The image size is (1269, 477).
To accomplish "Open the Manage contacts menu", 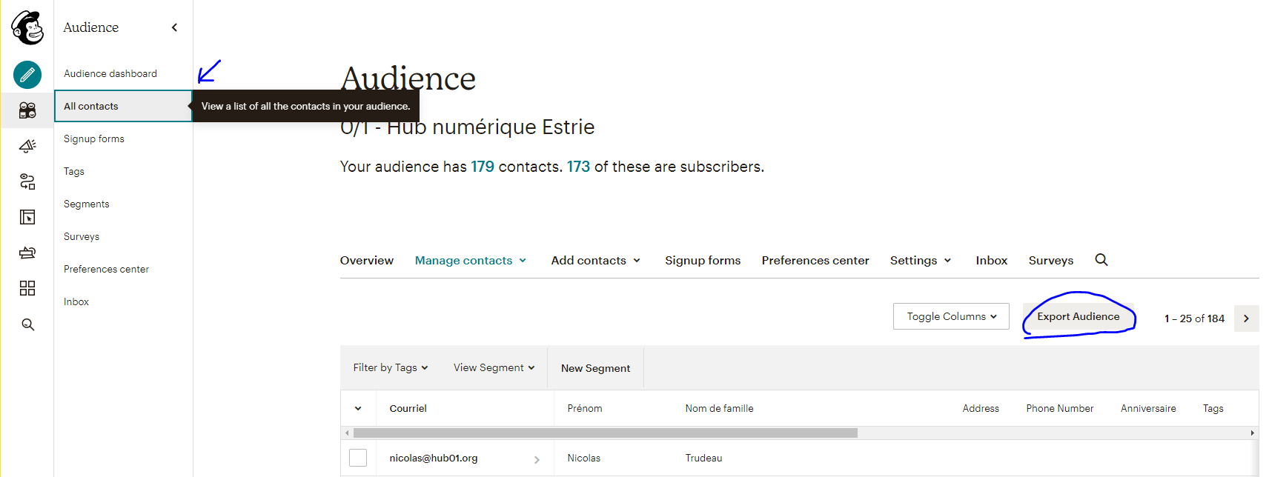I will [x=470, y=261].
